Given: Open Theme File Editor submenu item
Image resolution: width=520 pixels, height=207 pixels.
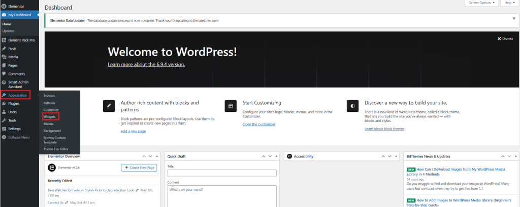Looking at the screenshot, I should pyautogui.click(x=56, y=149).
